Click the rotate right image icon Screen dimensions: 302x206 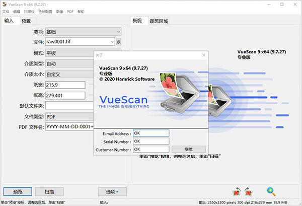(x=249, y=191)
